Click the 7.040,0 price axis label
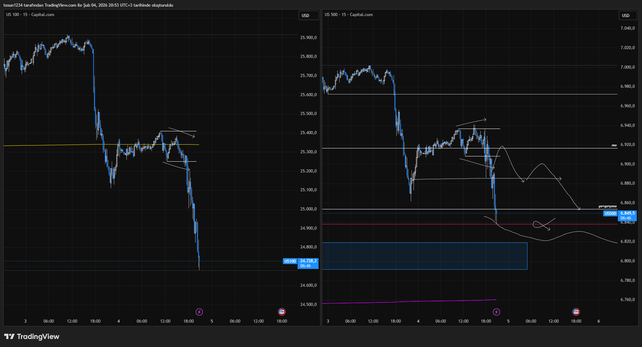642x347 pixels. [x=628, y=28]
